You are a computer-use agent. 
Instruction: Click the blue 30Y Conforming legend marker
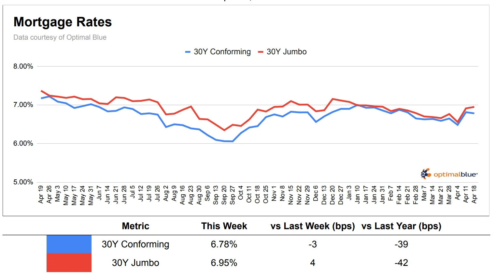[188, 52]
